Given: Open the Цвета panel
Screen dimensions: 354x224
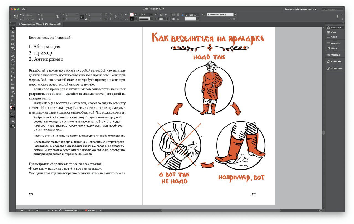Looking at the screenshot, I should coord(335,48).
